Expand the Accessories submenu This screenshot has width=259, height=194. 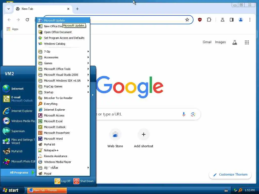(x=63, y=57)
